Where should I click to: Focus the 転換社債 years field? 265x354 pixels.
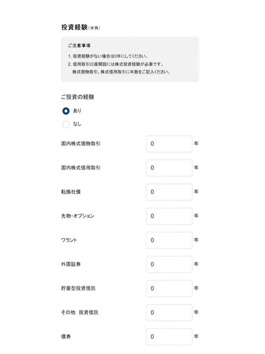[x=169, y=192]
